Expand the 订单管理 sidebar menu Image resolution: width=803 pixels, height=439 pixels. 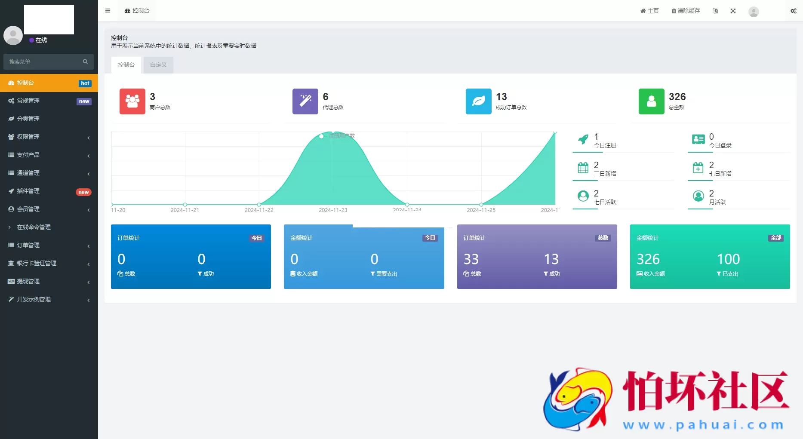point(49,245)
